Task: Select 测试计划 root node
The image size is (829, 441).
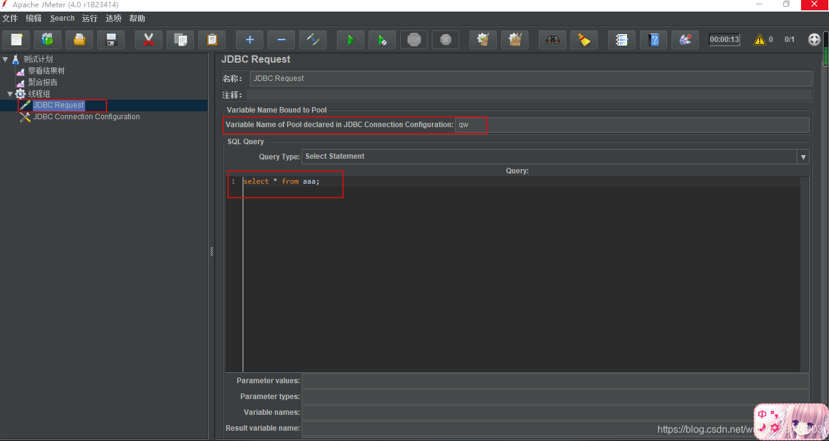Action: pyautogui.click(x=38, y=59)
